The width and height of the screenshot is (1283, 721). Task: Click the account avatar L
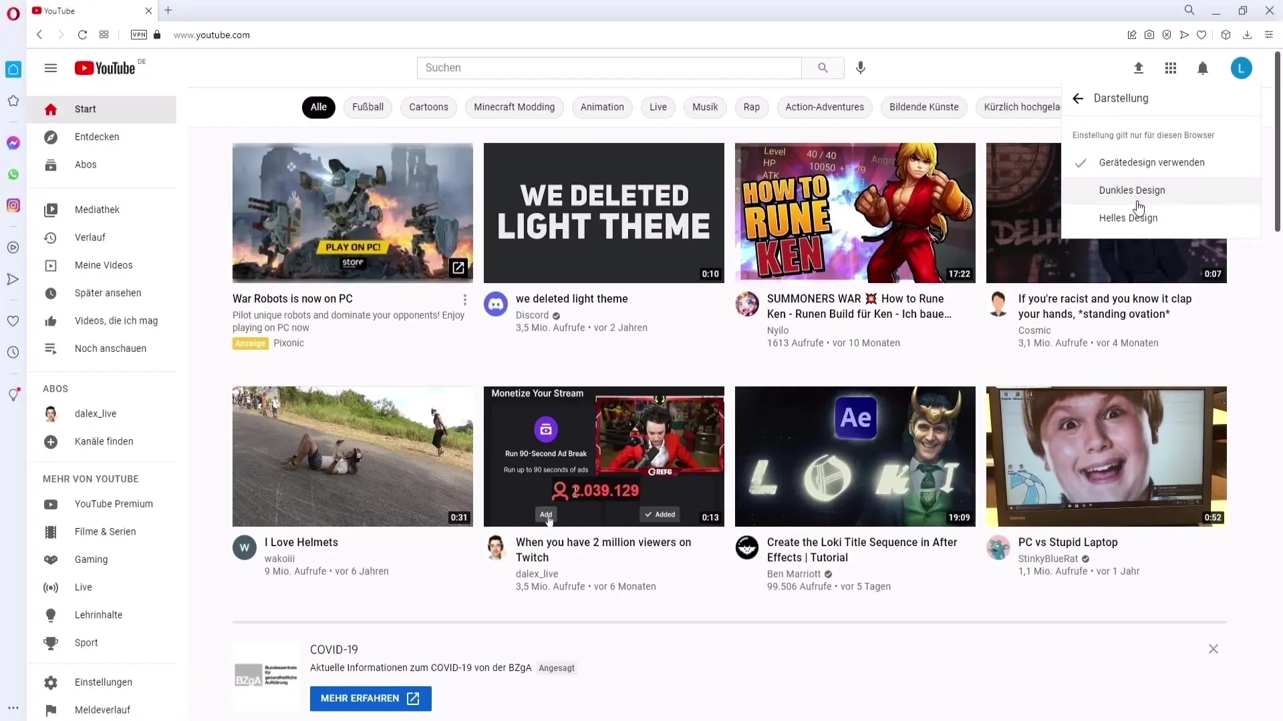coord(1242,68)
